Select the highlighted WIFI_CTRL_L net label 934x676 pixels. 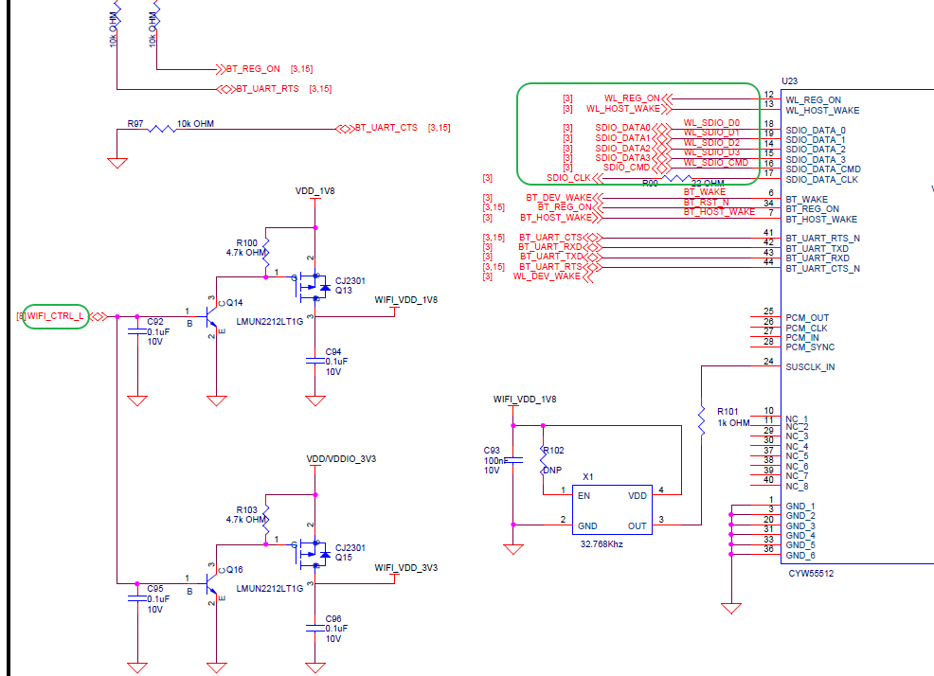pos(56,316)
